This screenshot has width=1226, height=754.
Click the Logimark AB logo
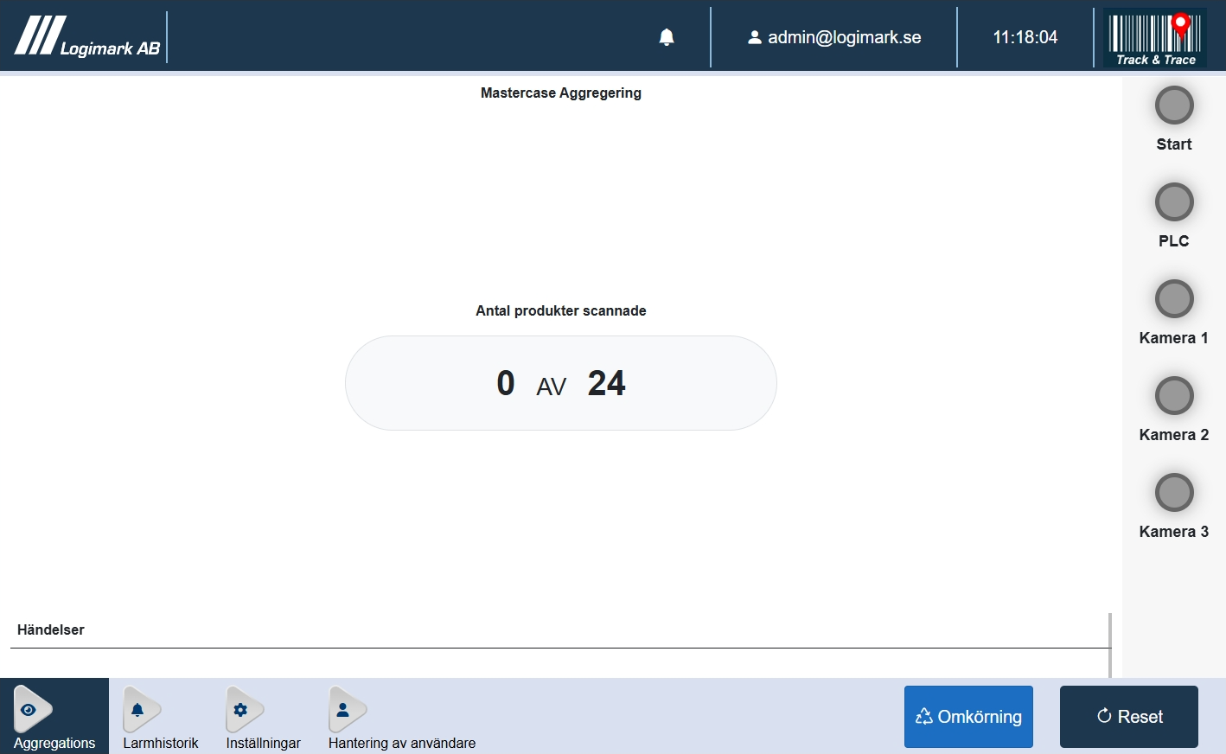click(x=87, y=37)
